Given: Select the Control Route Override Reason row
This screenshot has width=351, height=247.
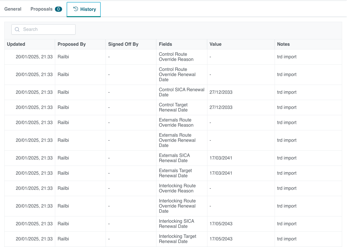Looking at the screenshot, I should pos(176,57).
